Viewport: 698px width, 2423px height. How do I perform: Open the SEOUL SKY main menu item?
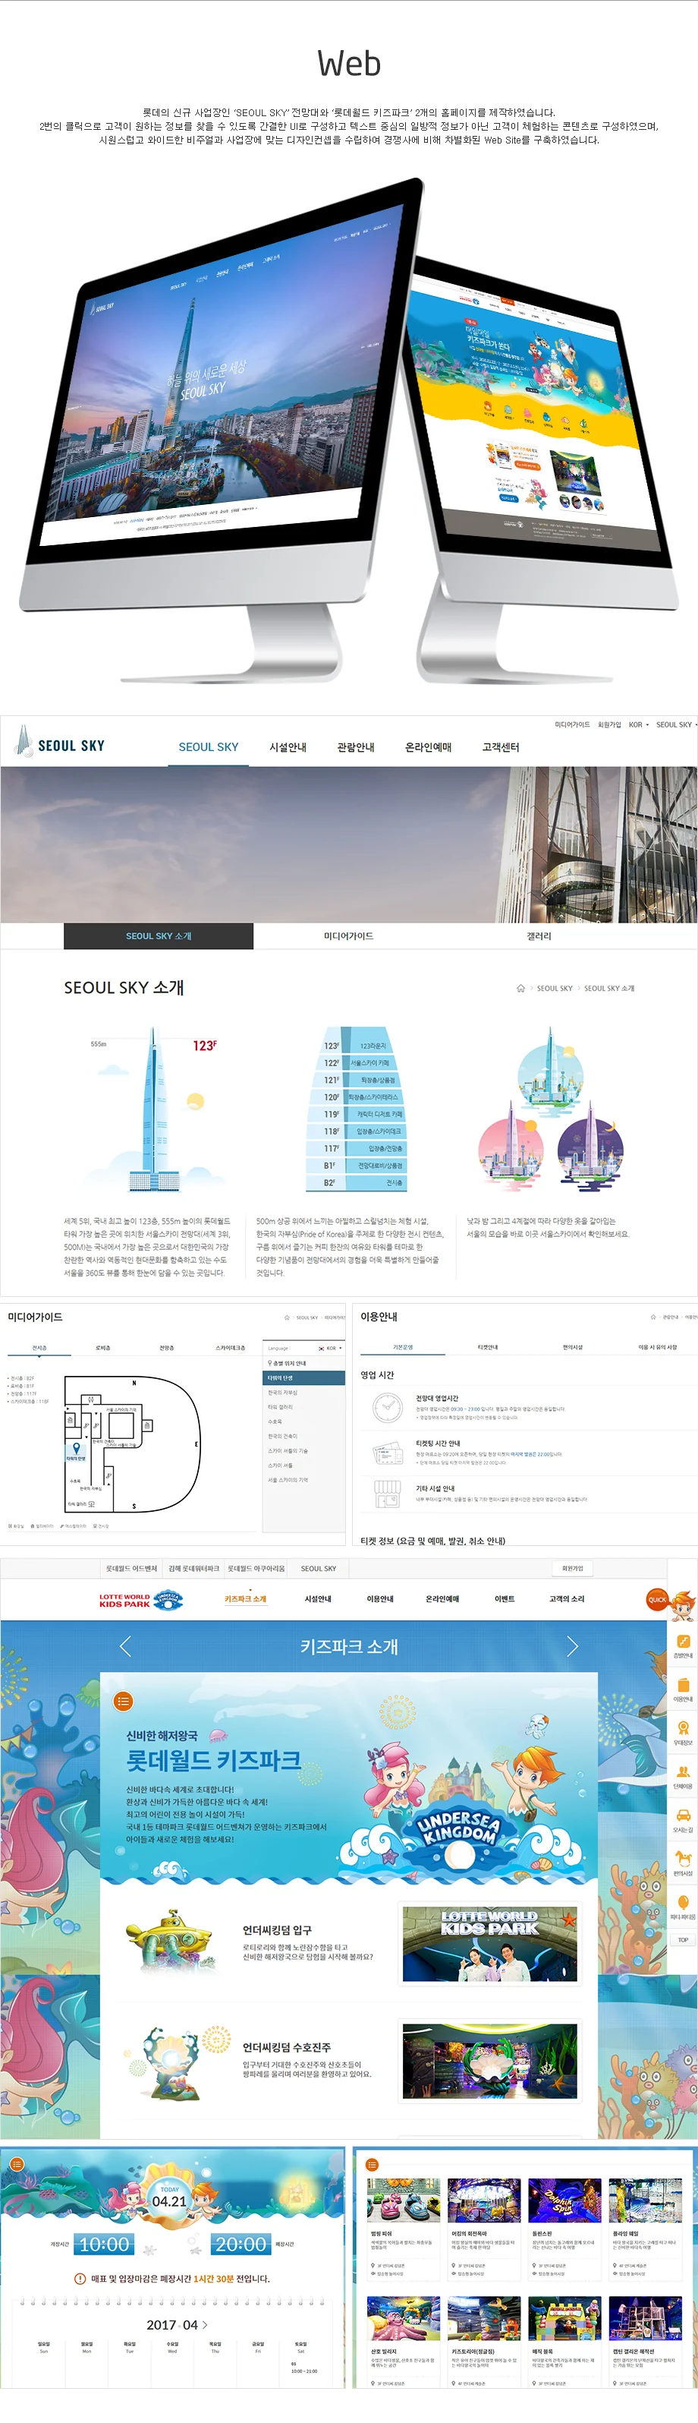[x=209, y=747]
